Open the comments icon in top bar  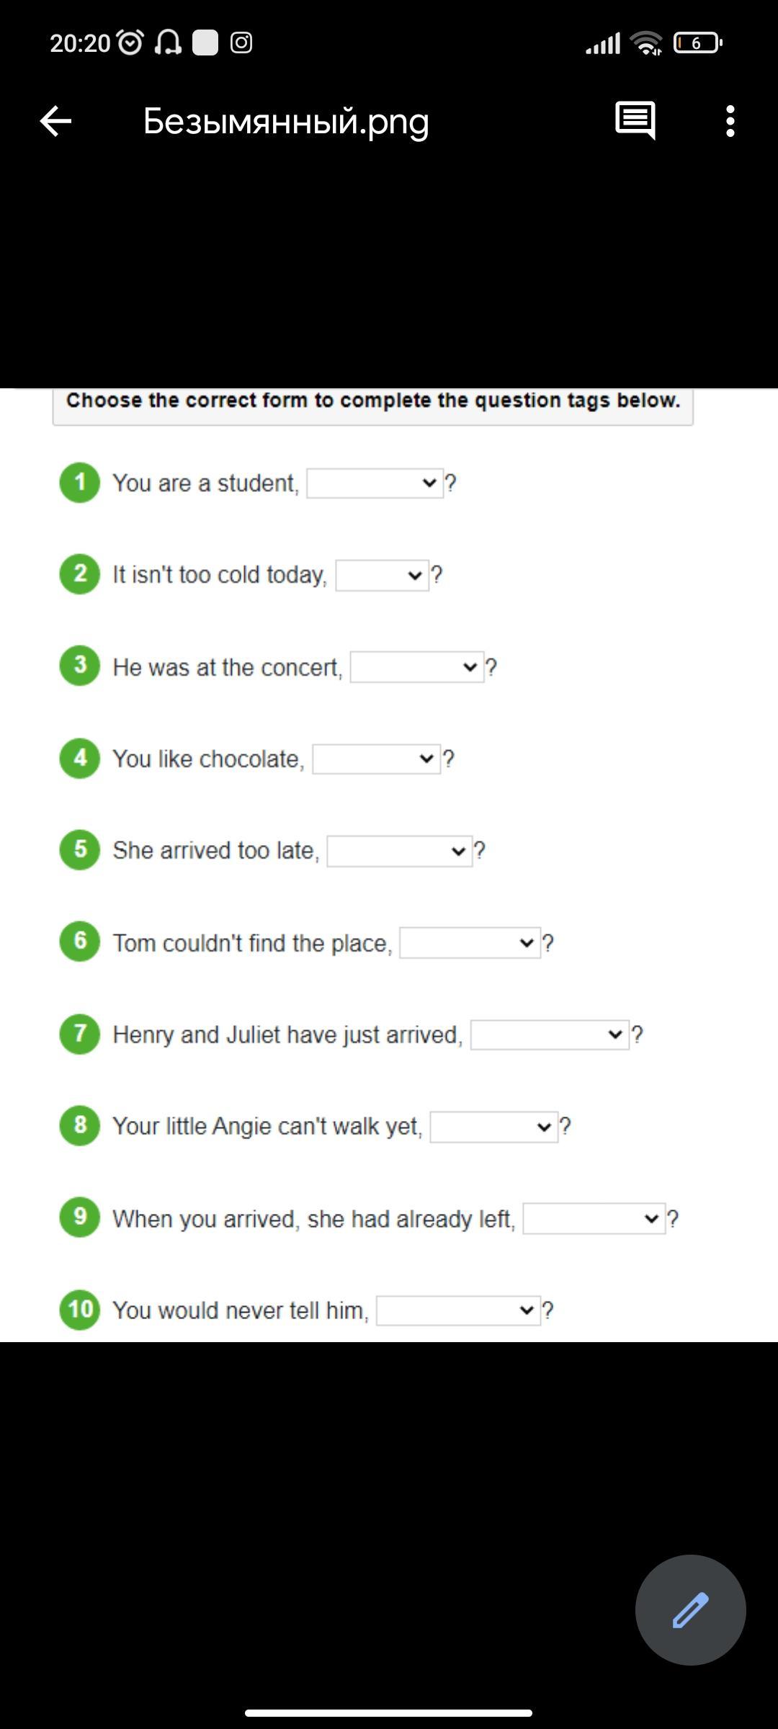coord(635,120)
